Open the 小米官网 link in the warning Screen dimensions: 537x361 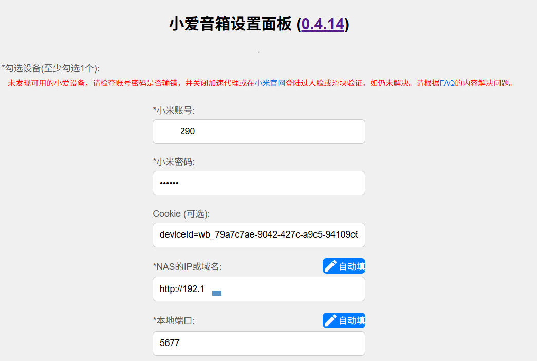click(270, 83)
